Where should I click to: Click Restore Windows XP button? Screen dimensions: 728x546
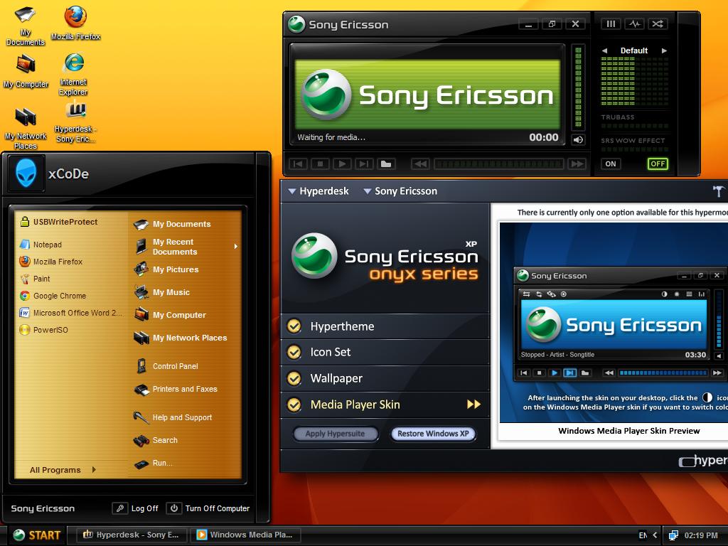coord(433,434)
